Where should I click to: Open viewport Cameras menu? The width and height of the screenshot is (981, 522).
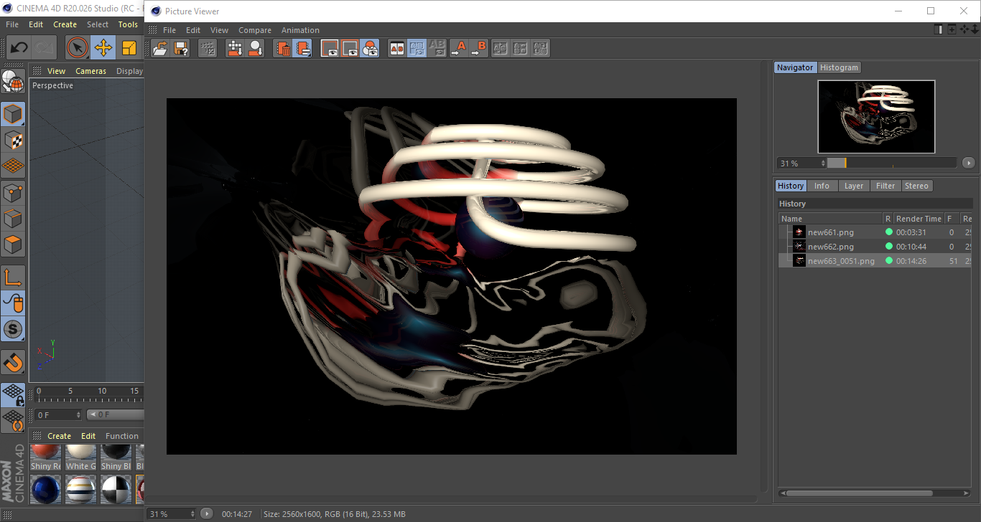click(x=90, y=71)
